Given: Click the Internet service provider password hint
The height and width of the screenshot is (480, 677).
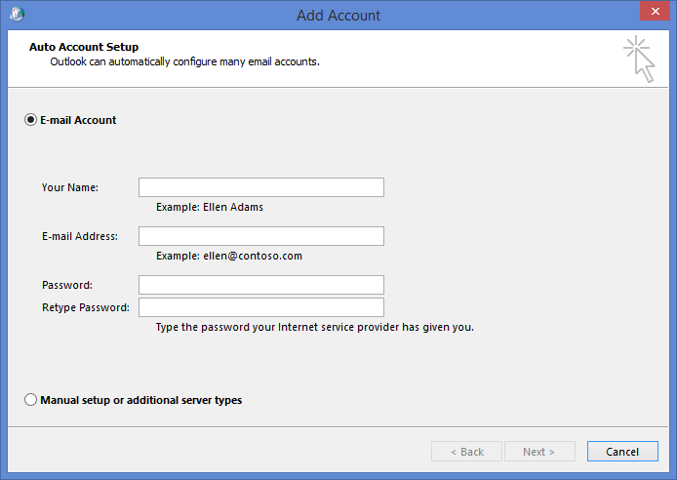Looking at the screenshot, I should (x=314, y=327).
